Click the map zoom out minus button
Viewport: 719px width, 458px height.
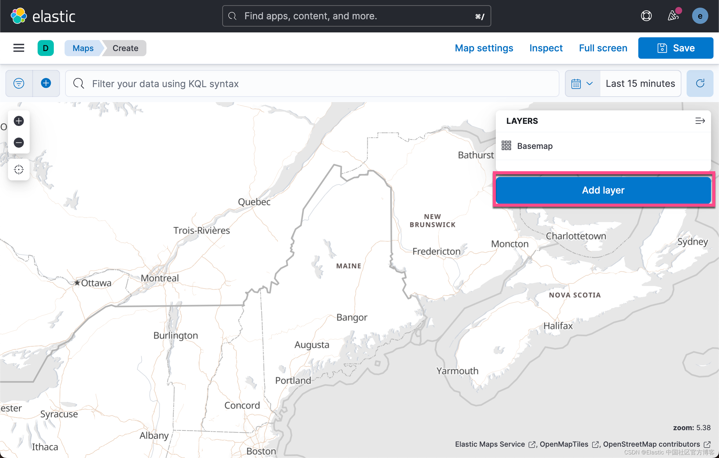click(x=19, y=143)
